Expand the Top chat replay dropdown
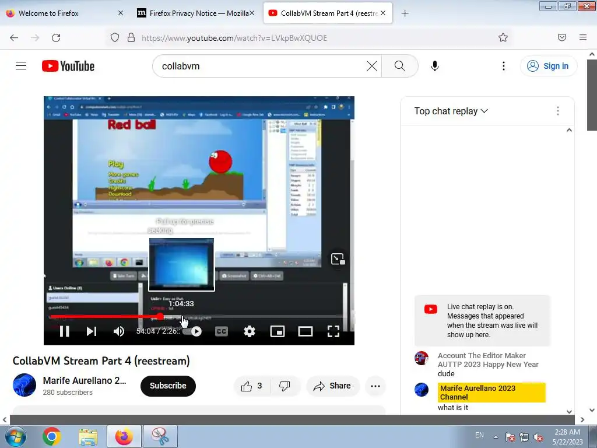 tap(451, 111)
